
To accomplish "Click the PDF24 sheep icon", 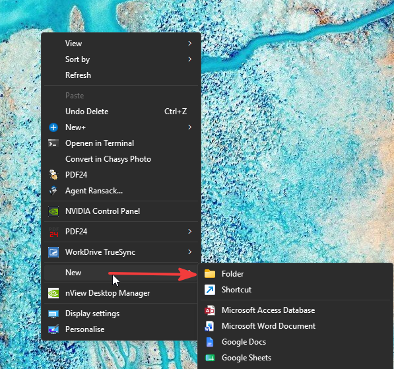I will (53, 175).
